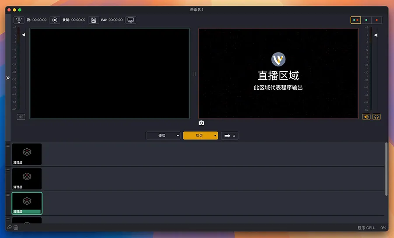Image resolution: width=394 pixels, height=238 pixels.
Task: Select the highlighted third 清理层 shot thumbnail
Action: (x=27, y=203)
